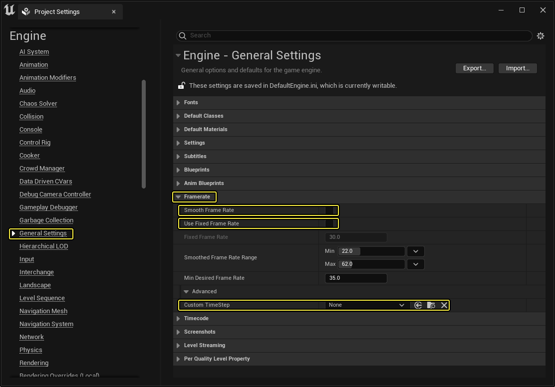Screen dimensions: 555x387
Task: Click the Unreal Engine logo icon
Action: (9, 10)
